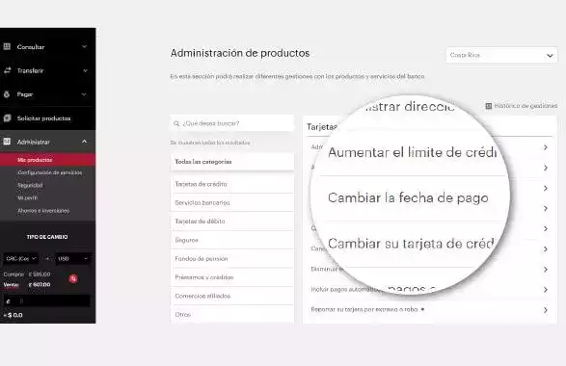The image size is (566, 366).
Task: Select the Administrar menu label
Action: tap(34, 143)
